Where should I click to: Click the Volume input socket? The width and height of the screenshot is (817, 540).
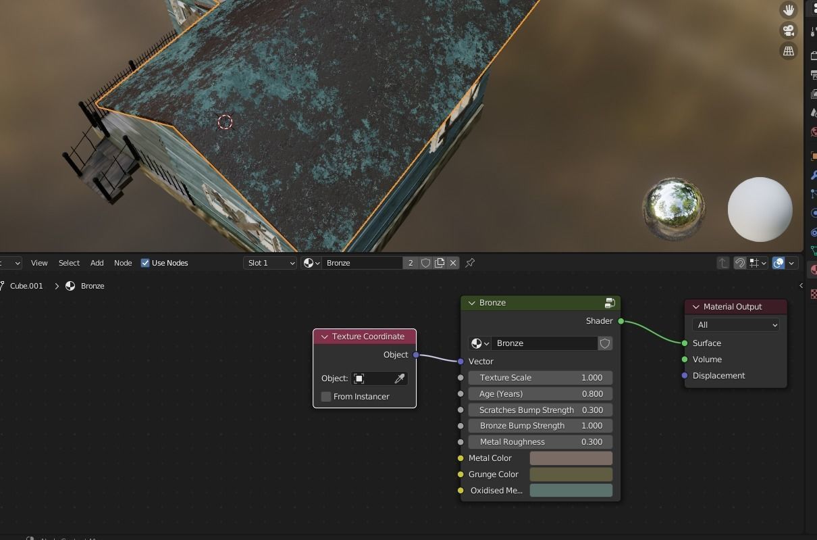(x=685, y=360)
